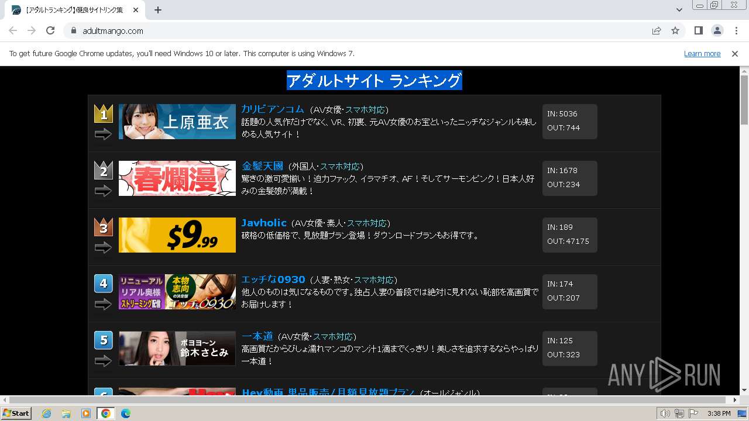This screenshot has width=749, height=421.
Task: Open the side panel icon
Action: (x=699, y=30)
